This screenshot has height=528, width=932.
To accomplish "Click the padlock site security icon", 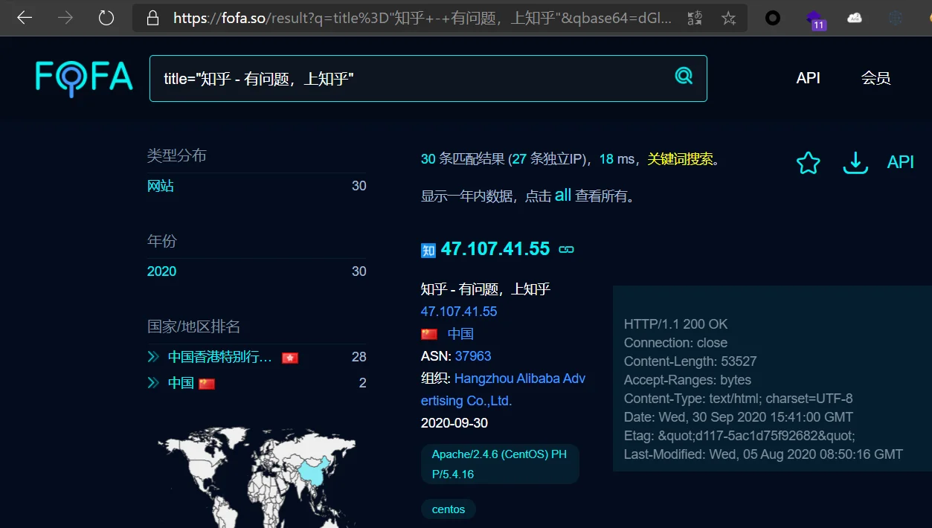I will tap(153, 18).
